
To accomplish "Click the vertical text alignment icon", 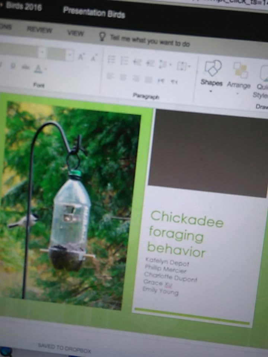I will [x=182, y=66].
